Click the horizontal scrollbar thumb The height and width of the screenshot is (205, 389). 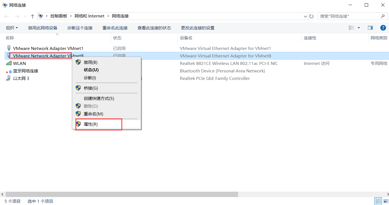[122, 194]
